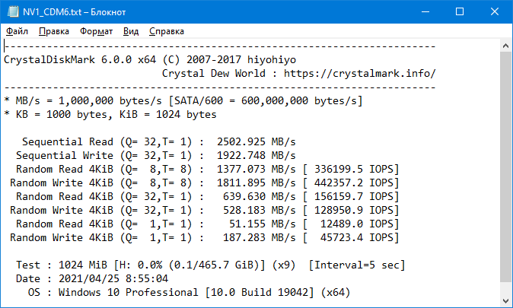
Task: Click the 12489.0 IOPS value
Action: coord(357,224)
